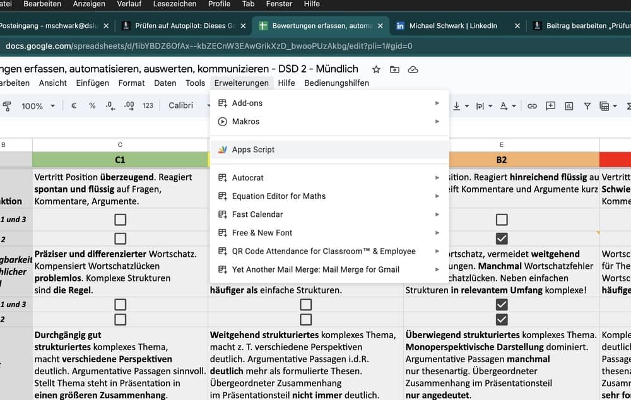Click the paint format roller icon
The height and width of the screenshot is (400, 631).
pyautogui.click(x=7, y=106)
